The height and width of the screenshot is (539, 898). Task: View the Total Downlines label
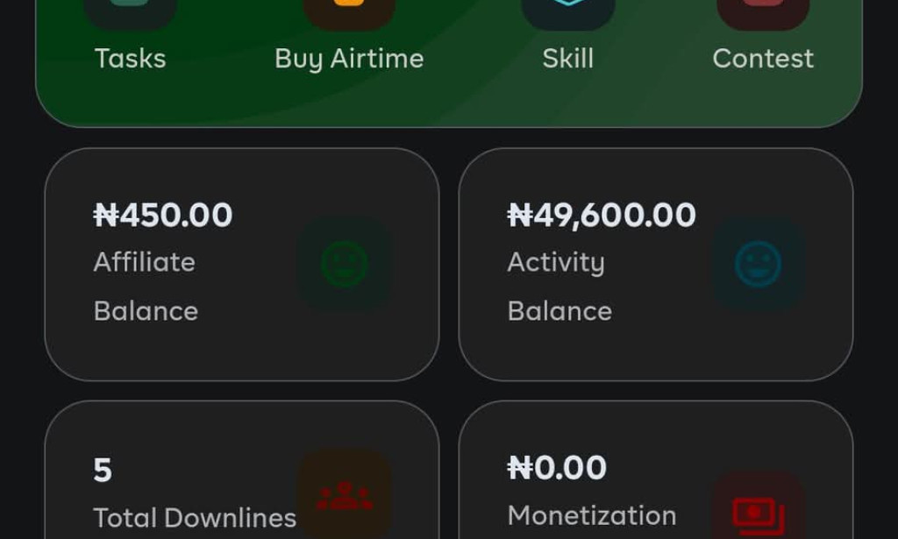tap(195, 518)
